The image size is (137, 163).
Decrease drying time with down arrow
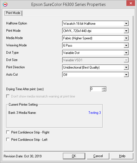104,90
